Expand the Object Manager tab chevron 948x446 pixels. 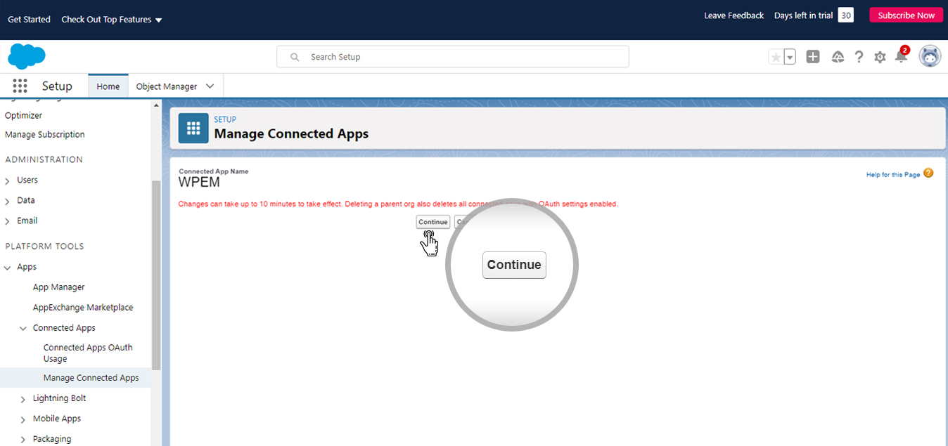click(210, 86)
